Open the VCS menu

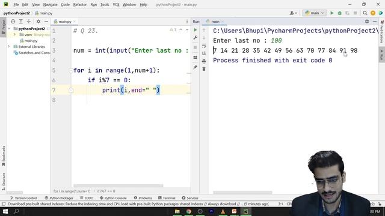116,4
